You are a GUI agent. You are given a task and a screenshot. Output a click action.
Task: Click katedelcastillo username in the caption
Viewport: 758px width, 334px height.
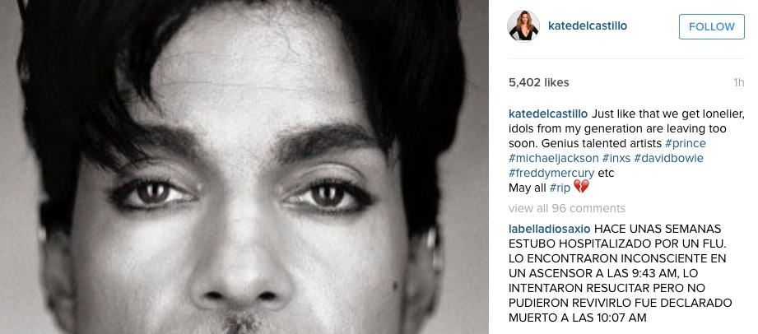[x=548, y=114]
